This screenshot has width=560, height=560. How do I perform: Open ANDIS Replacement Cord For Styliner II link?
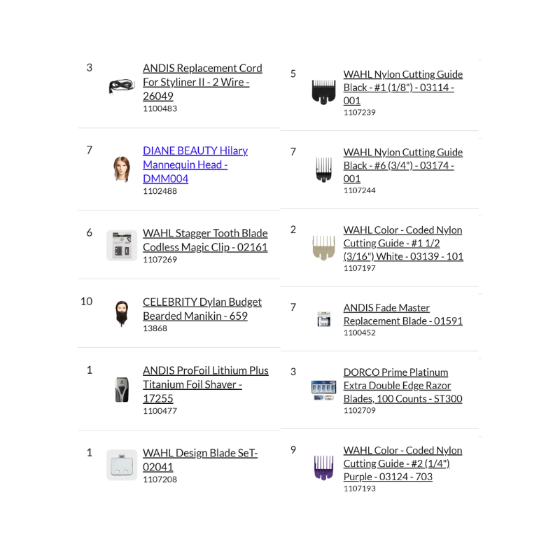coord(202,82)
